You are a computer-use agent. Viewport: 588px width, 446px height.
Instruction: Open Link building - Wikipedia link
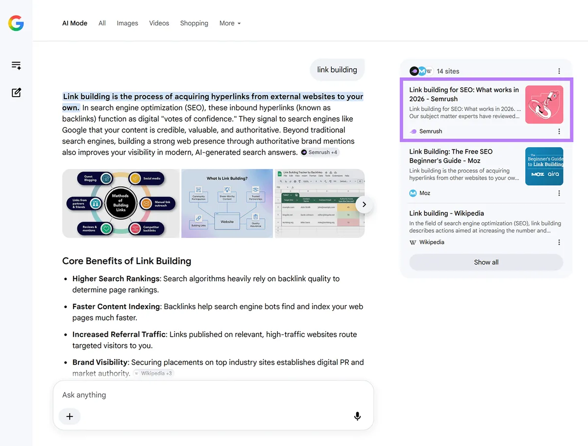(446, 213)
